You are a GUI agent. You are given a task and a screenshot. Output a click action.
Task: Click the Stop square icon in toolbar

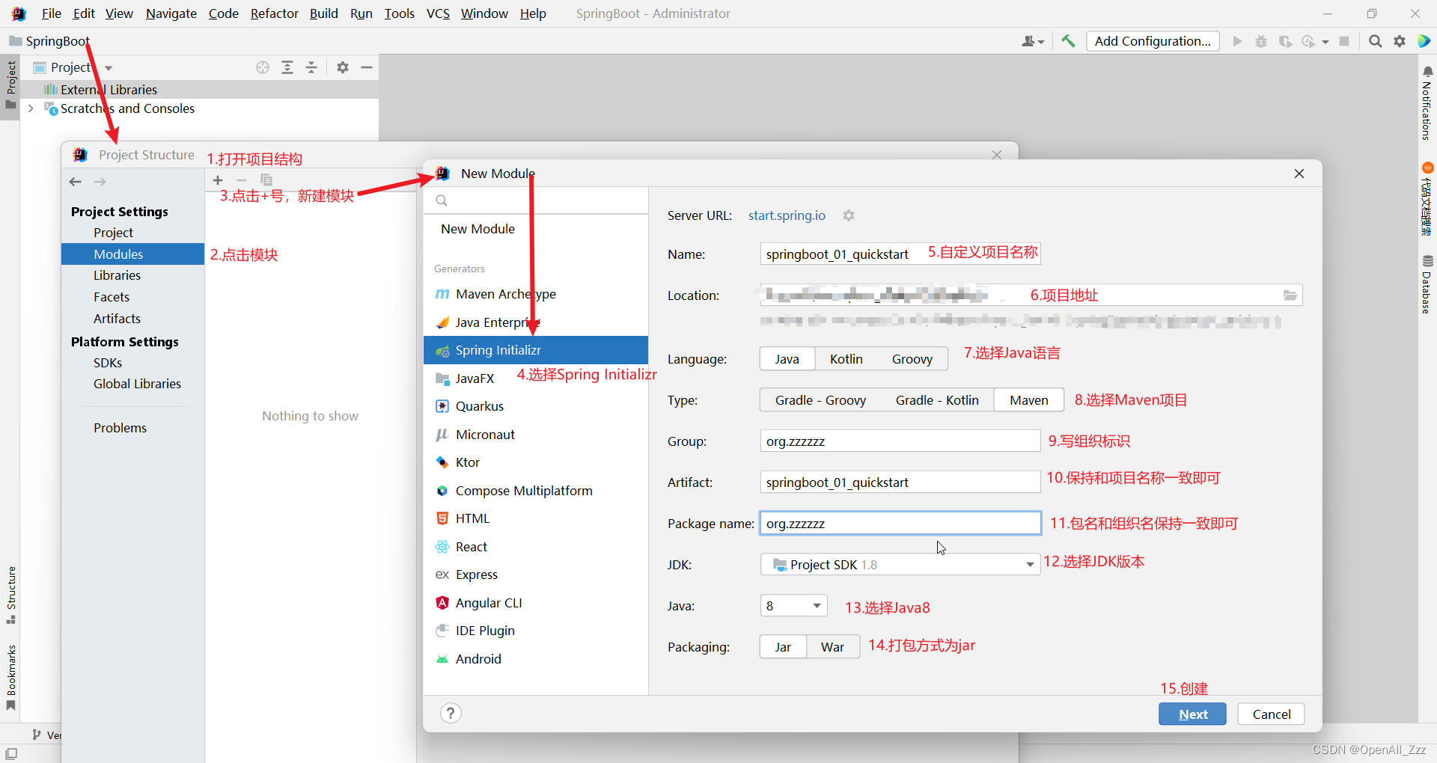1344,41
